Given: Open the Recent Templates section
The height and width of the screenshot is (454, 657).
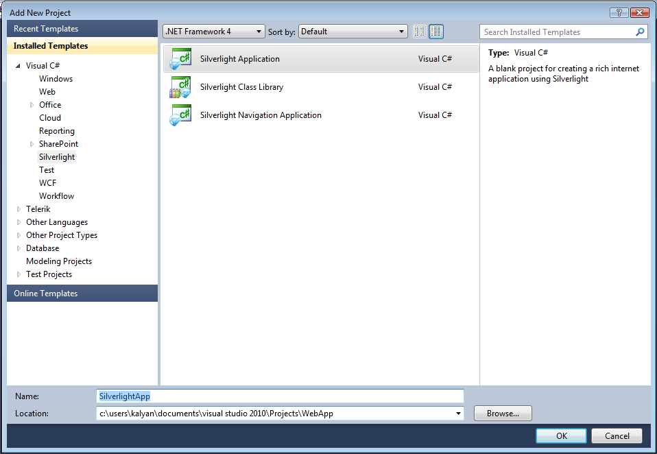Looking at the screenshot, I should point(82,29).
